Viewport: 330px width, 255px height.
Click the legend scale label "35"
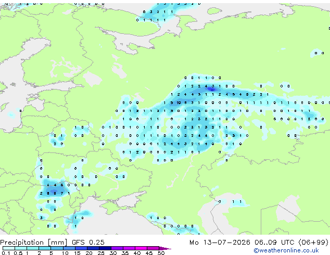[125, 253]
